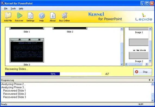155x107 pixels.
Task: Select the Slide 2 thumbnail
Action: tap(70, 28)
